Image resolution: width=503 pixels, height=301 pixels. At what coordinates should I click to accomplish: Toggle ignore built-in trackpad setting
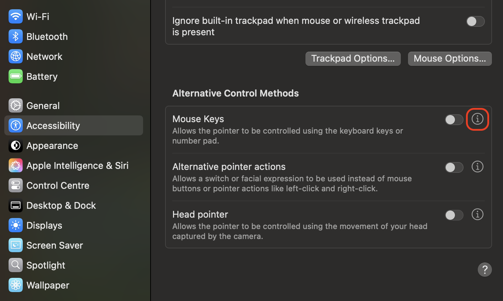pyautogui.click(x=476, y=21)
